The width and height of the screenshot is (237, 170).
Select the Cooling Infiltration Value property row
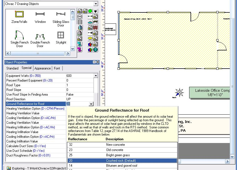(36, 141)
